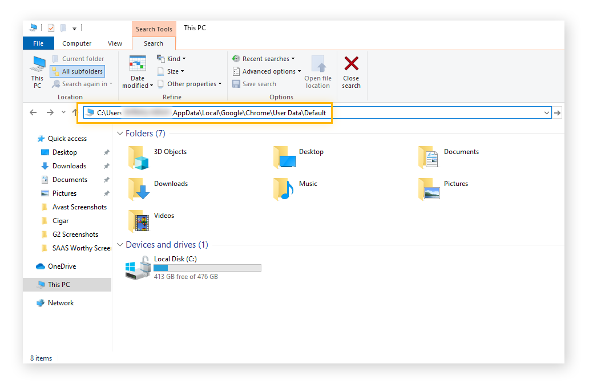Open the Computer ribbon tab

pos(76,43)
